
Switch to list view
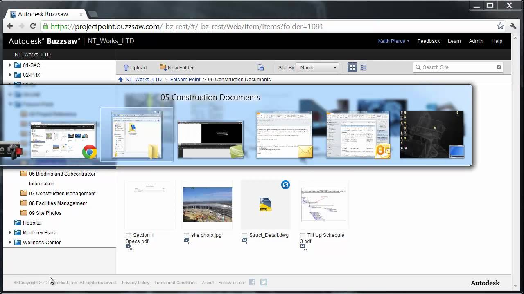[x=363, y=67]
